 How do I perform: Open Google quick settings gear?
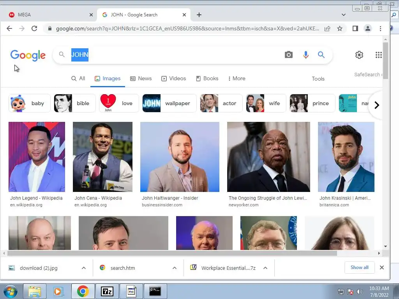(x=359, y=55)
